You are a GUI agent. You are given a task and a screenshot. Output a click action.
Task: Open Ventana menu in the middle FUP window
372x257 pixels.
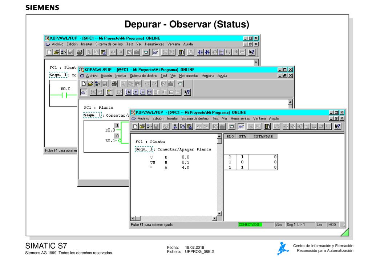208,76
